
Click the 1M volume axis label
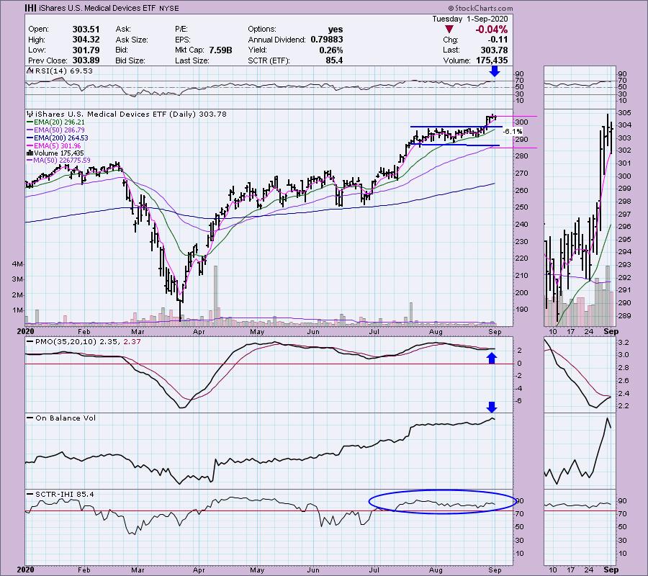[17, 310]
